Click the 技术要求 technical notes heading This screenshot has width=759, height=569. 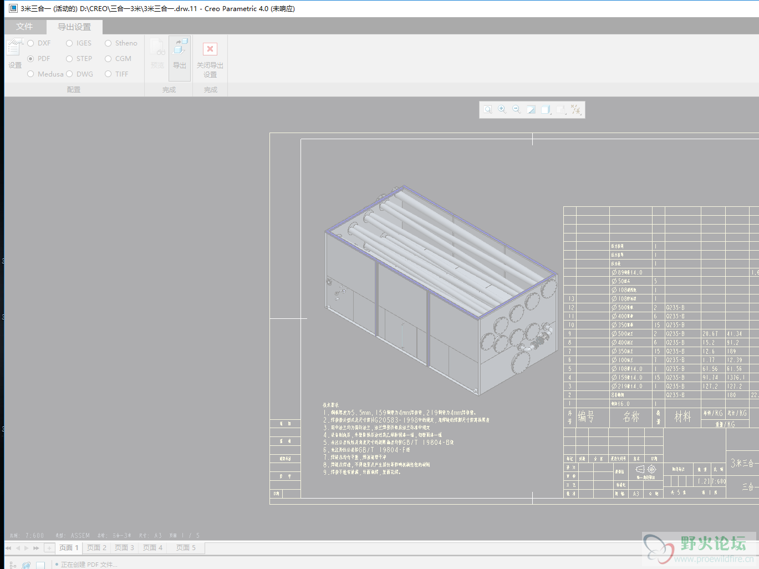click(330, 405)
